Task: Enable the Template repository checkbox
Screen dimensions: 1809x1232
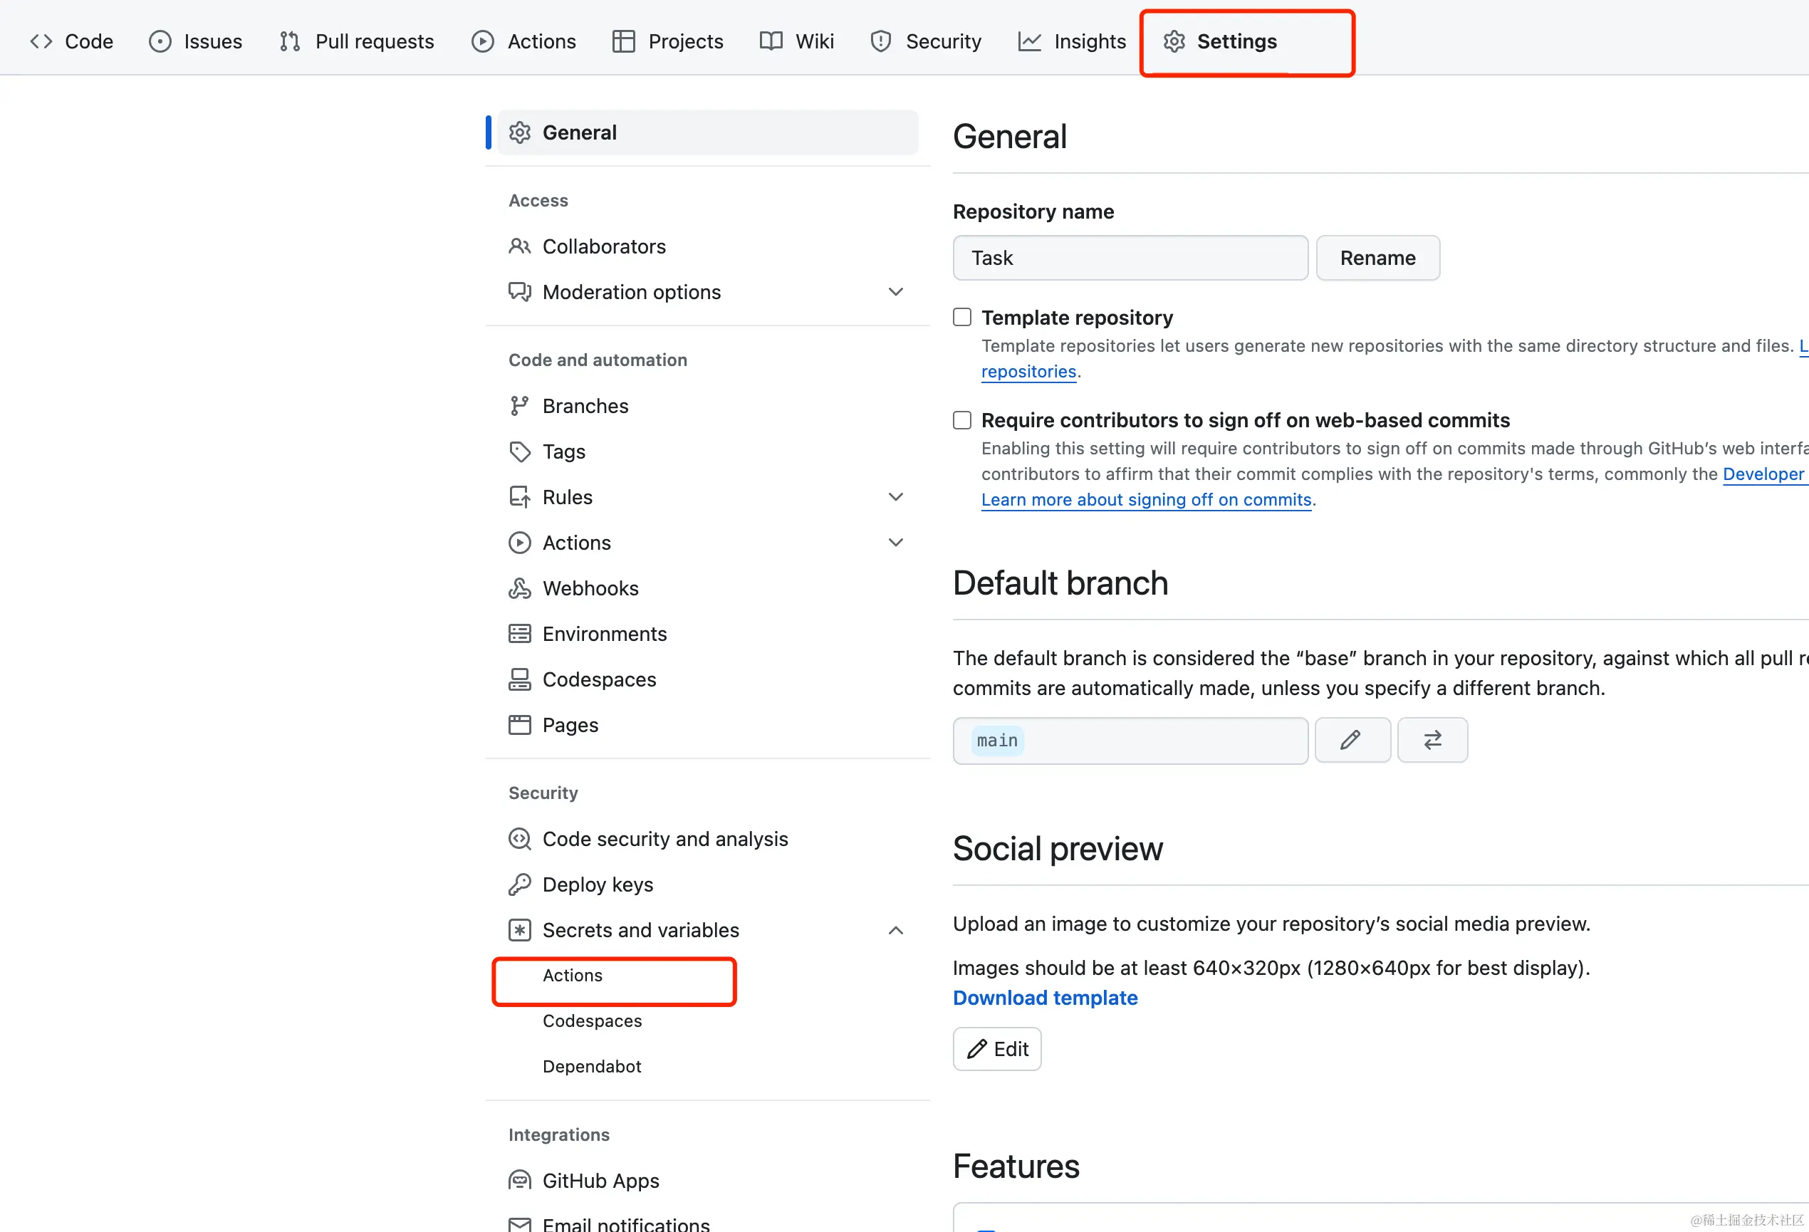Action: coord(962,318)
